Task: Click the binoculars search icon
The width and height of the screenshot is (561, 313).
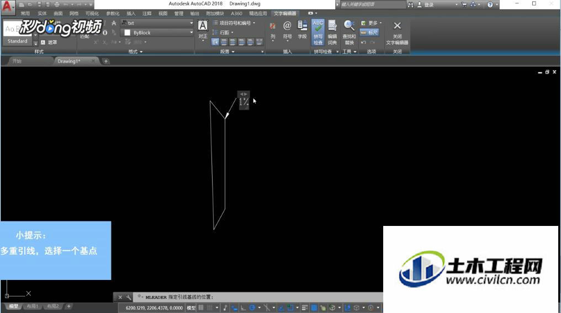Action: pos(410,4)
